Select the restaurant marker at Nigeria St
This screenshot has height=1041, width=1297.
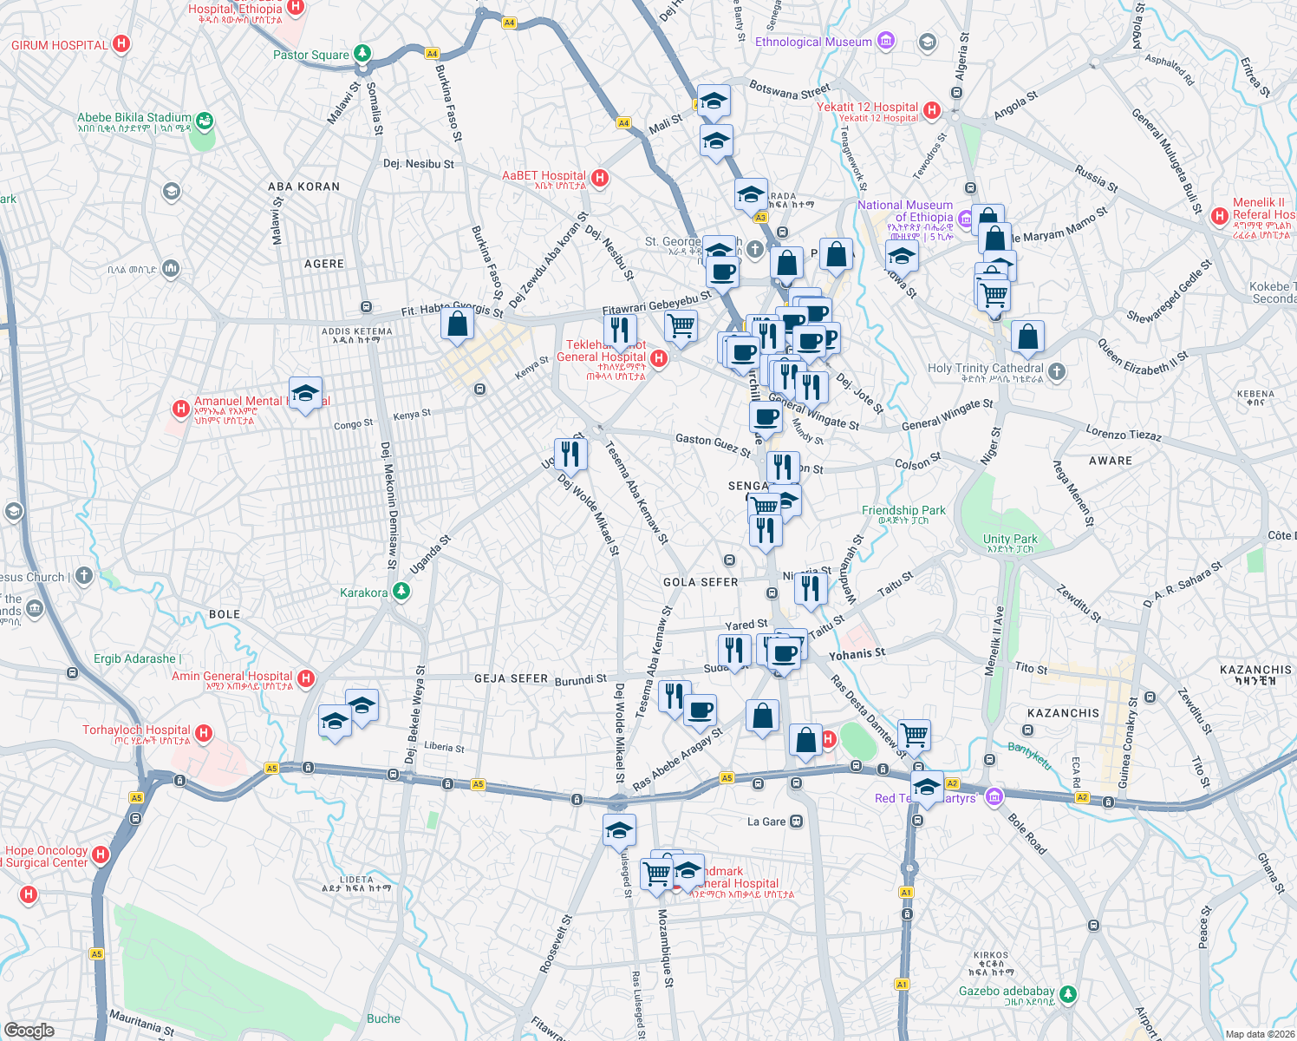pyautogui.click(x=811, y=589)
